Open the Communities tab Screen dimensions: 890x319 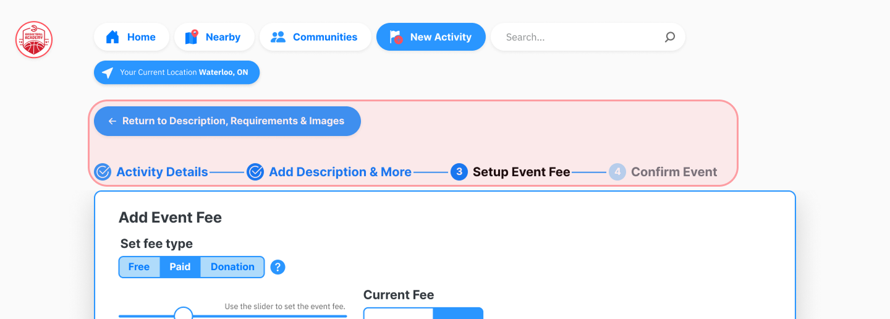click(x=315, y=37)
